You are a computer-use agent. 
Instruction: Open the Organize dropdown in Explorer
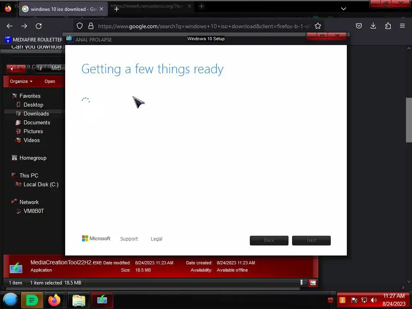tap(21, 81)
